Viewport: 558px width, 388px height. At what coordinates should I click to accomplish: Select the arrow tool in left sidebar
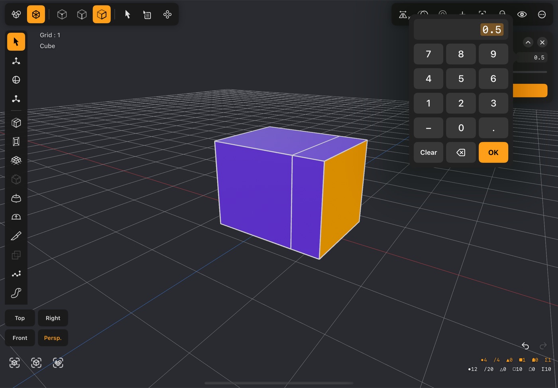pos(16,41)
